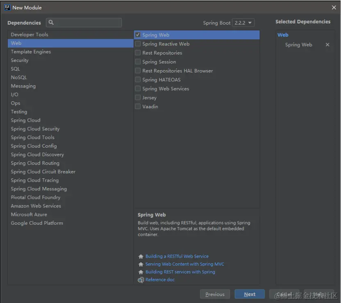The height and width of the screenshot is (303, 341).
Task: Click the Web group header in Selected Dependencies
Action: 283,35
